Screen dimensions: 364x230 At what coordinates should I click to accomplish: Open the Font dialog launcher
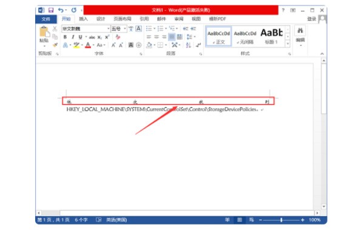coord(141,54)
